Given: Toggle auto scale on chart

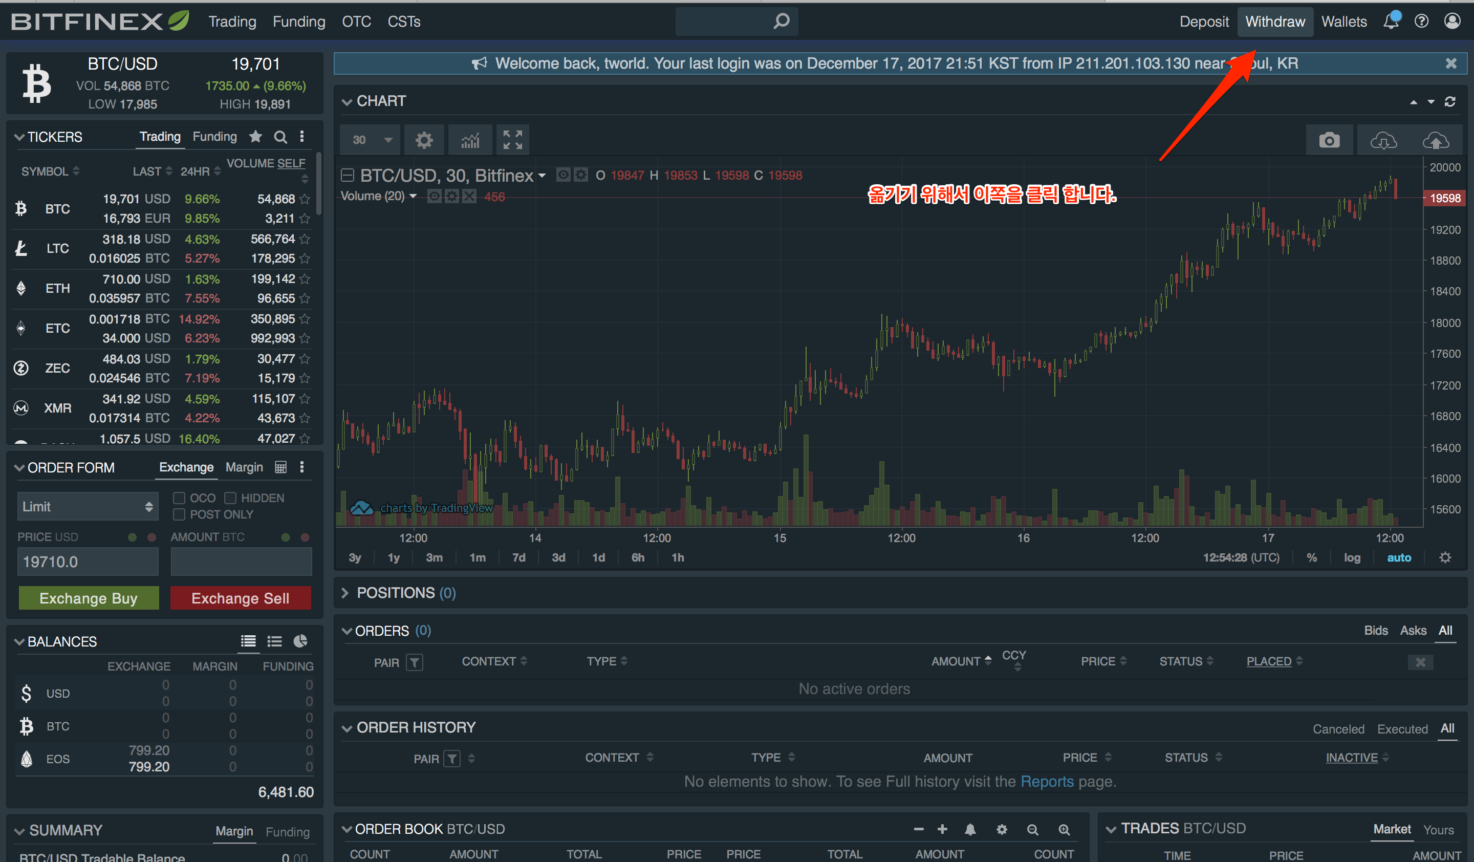Looking at the screenshot, I should (1399, 558).
